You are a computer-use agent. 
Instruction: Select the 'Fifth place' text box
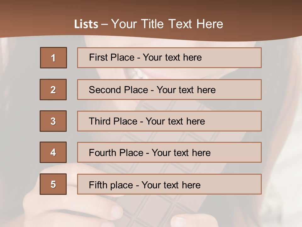click(169, 184)
